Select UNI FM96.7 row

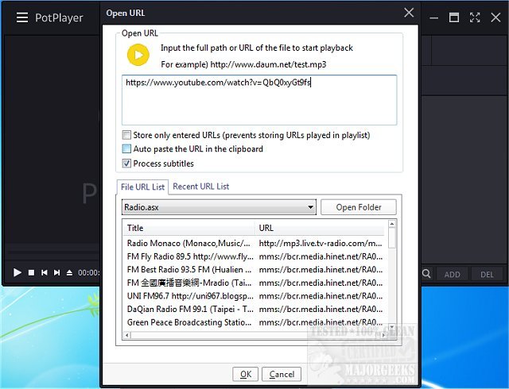[255, 296]
